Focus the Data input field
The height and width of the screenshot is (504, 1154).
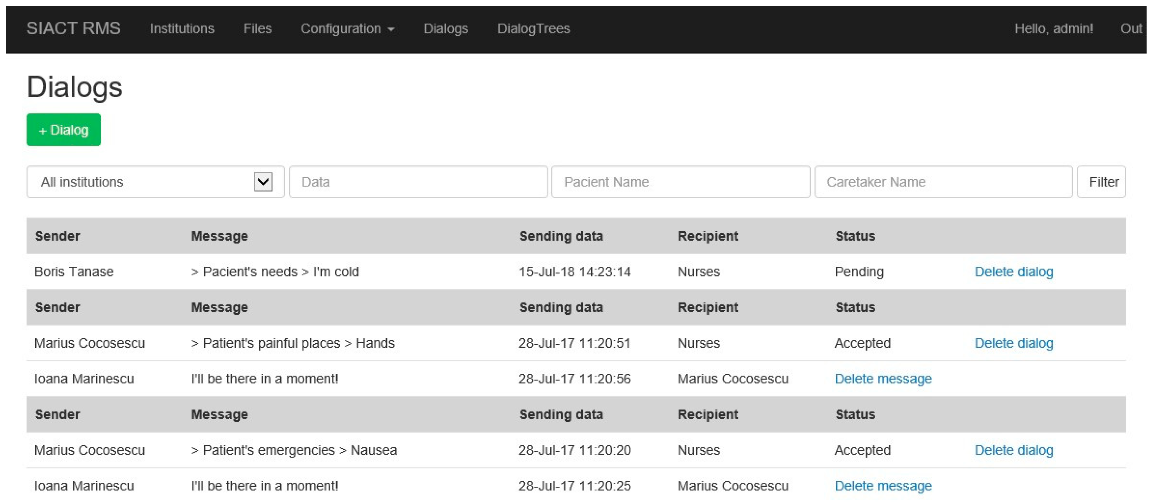(418, 182)
